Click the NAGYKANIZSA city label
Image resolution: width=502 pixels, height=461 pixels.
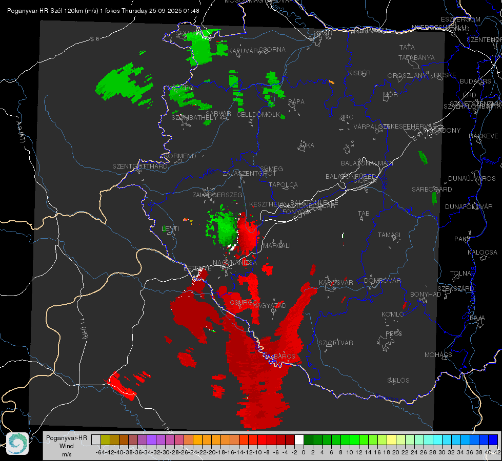coord(235,262)
